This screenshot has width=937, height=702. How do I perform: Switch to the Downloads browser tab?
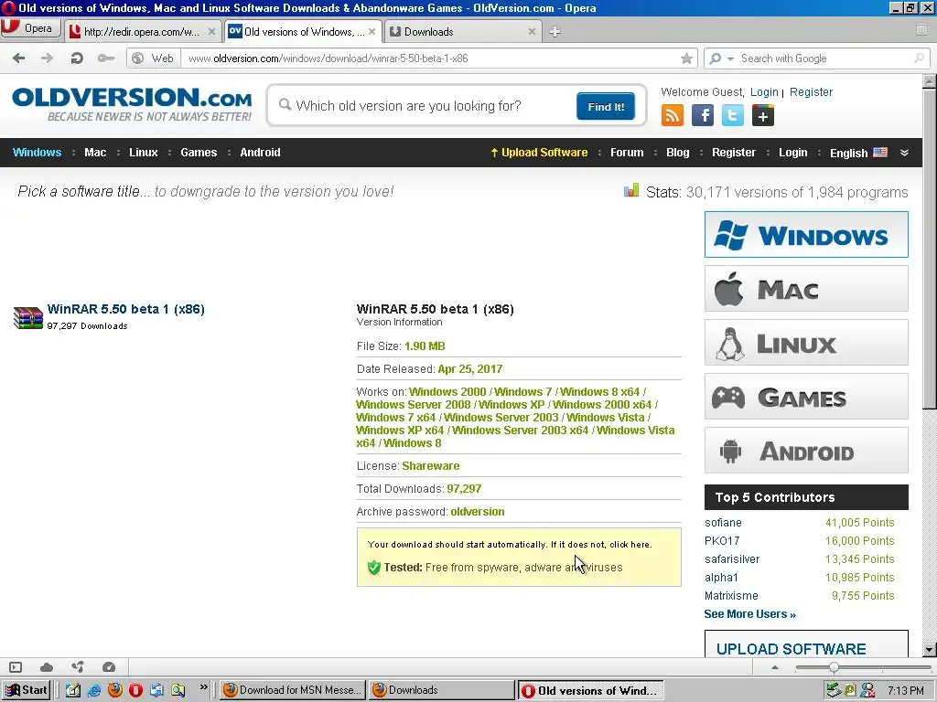click(463, 32)
